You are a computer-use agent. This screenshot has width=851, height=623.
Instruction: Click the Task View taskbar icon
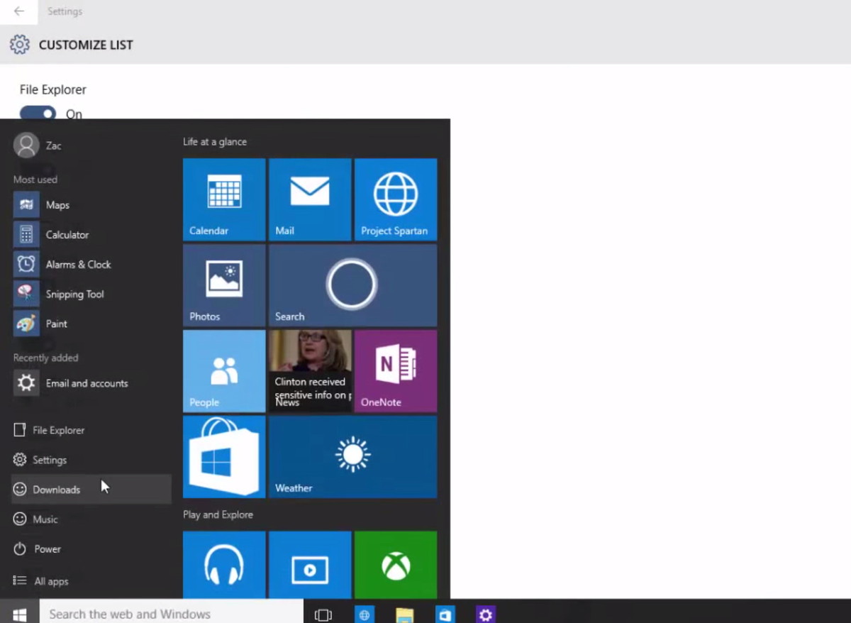pyautogui.click(x=323, y=614)
